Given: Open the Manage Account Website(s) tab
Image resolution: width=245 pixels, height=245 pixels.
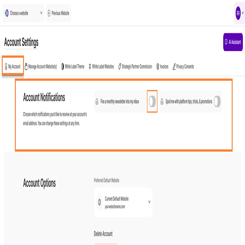Looking at the screenshot, I should [41, 67].
